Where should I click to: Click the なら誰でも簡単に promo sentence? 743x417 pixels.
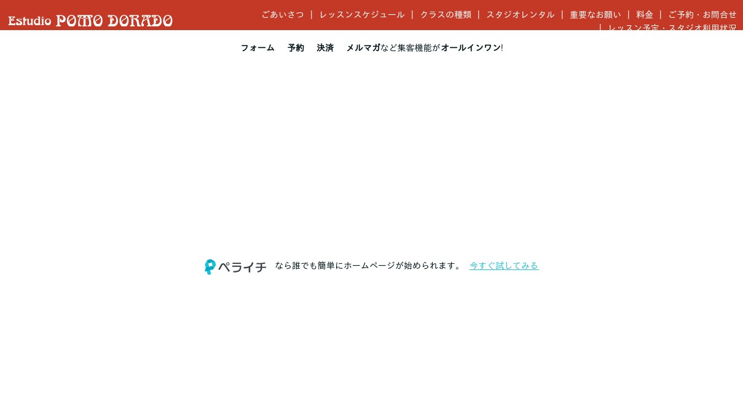309,266
